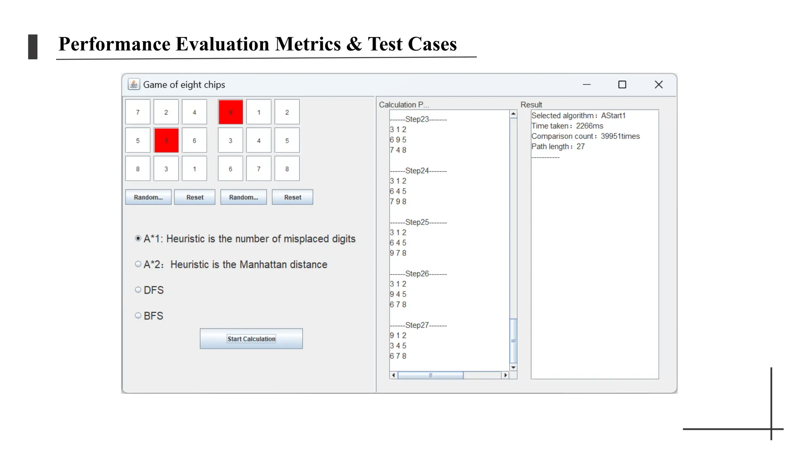
Task: Click tile 5 in the right puzzle grid
Action: click(x=287, y=141)
